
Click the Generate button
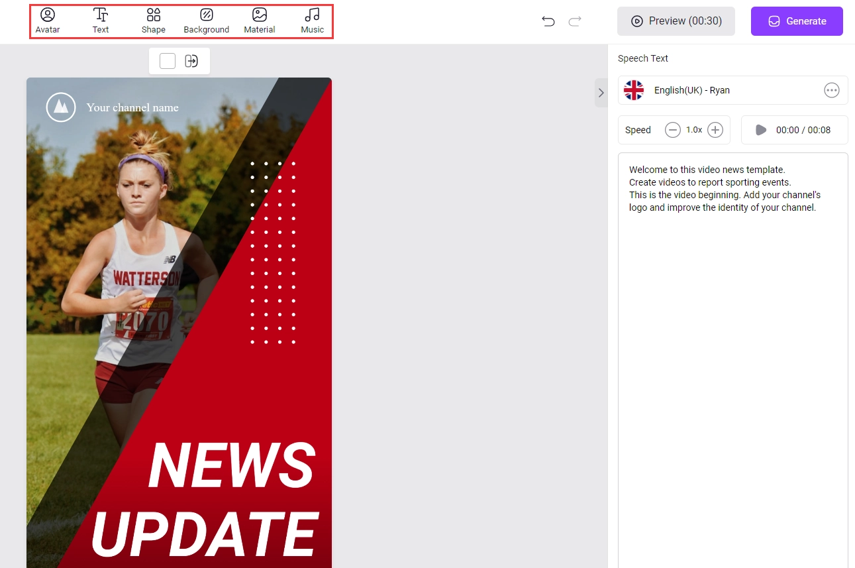(x=797, y=21)
